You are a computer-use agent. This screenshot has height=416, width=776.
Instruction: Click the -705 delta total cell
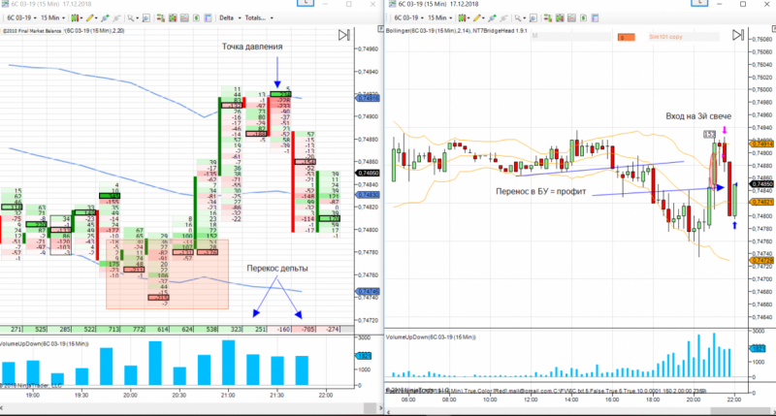point(304,329)
